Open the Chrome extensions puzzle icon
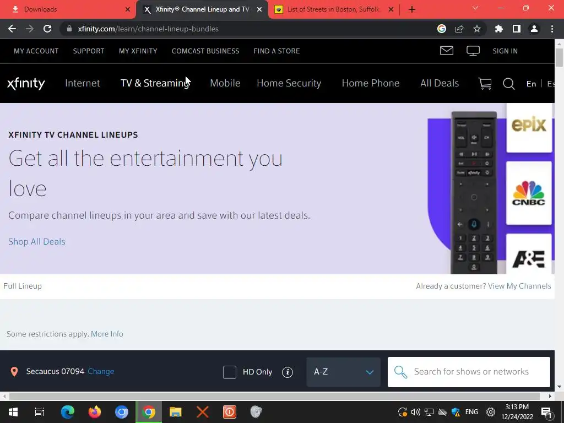Screen dimensions: 564x423 pyautogui.click(x=498, y=29)
